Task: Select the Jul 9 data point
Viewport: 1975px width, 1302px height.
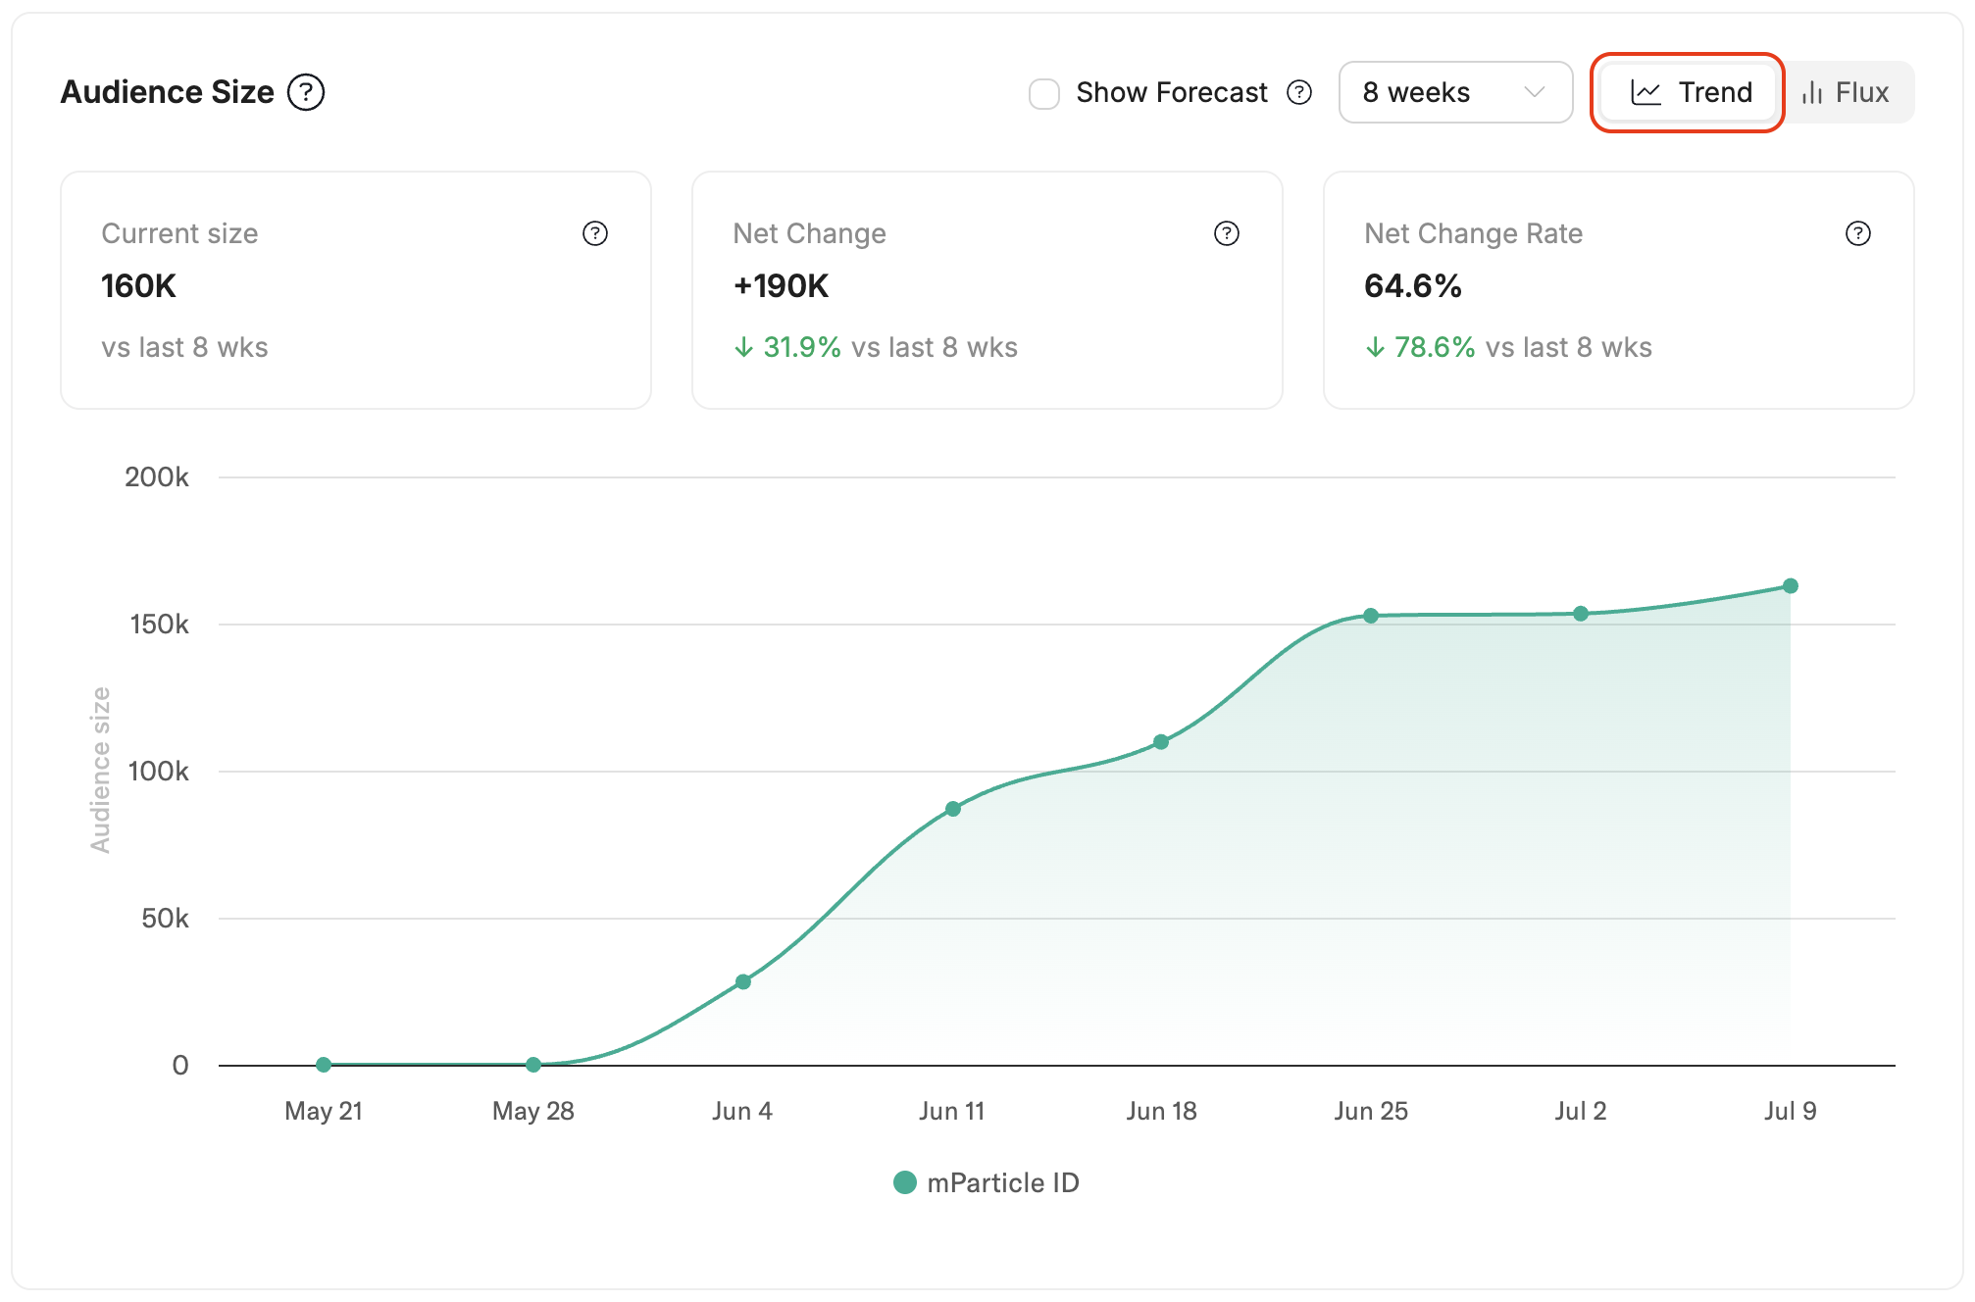Action: (1791, 586)
